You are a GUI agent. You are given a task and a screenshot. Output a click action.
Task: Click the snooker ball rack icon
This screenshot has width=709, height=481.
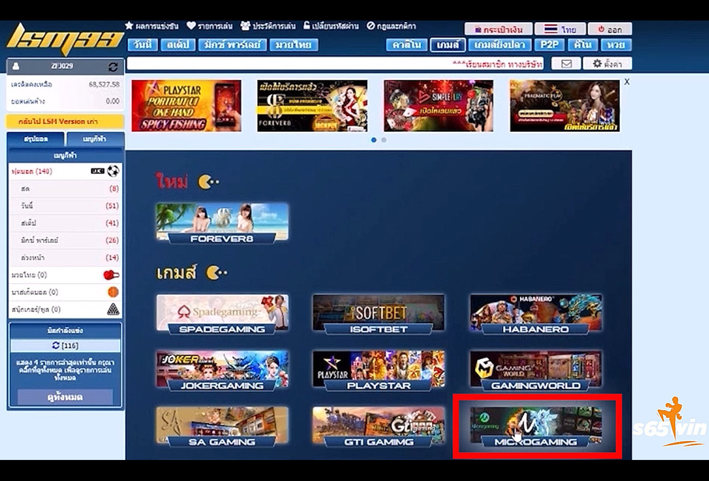tap(113, 309)
